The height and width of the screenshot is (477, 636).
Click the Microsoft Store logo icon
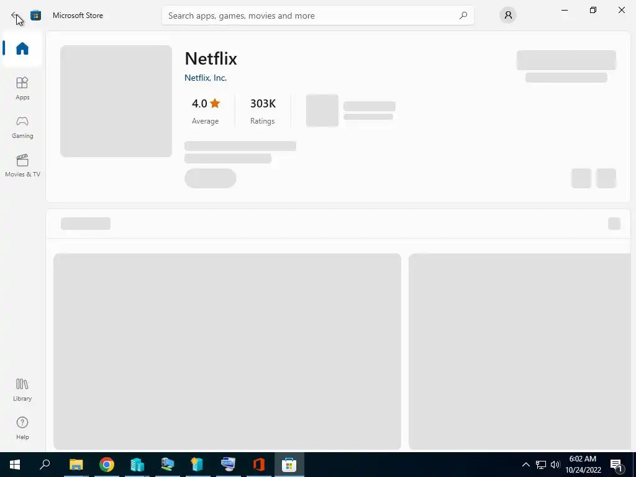tap(35, 16)
